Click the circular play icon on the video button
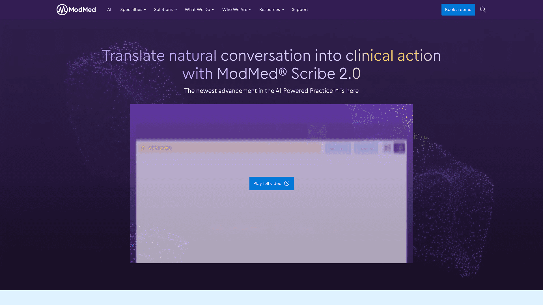 (x=287, y=183)
